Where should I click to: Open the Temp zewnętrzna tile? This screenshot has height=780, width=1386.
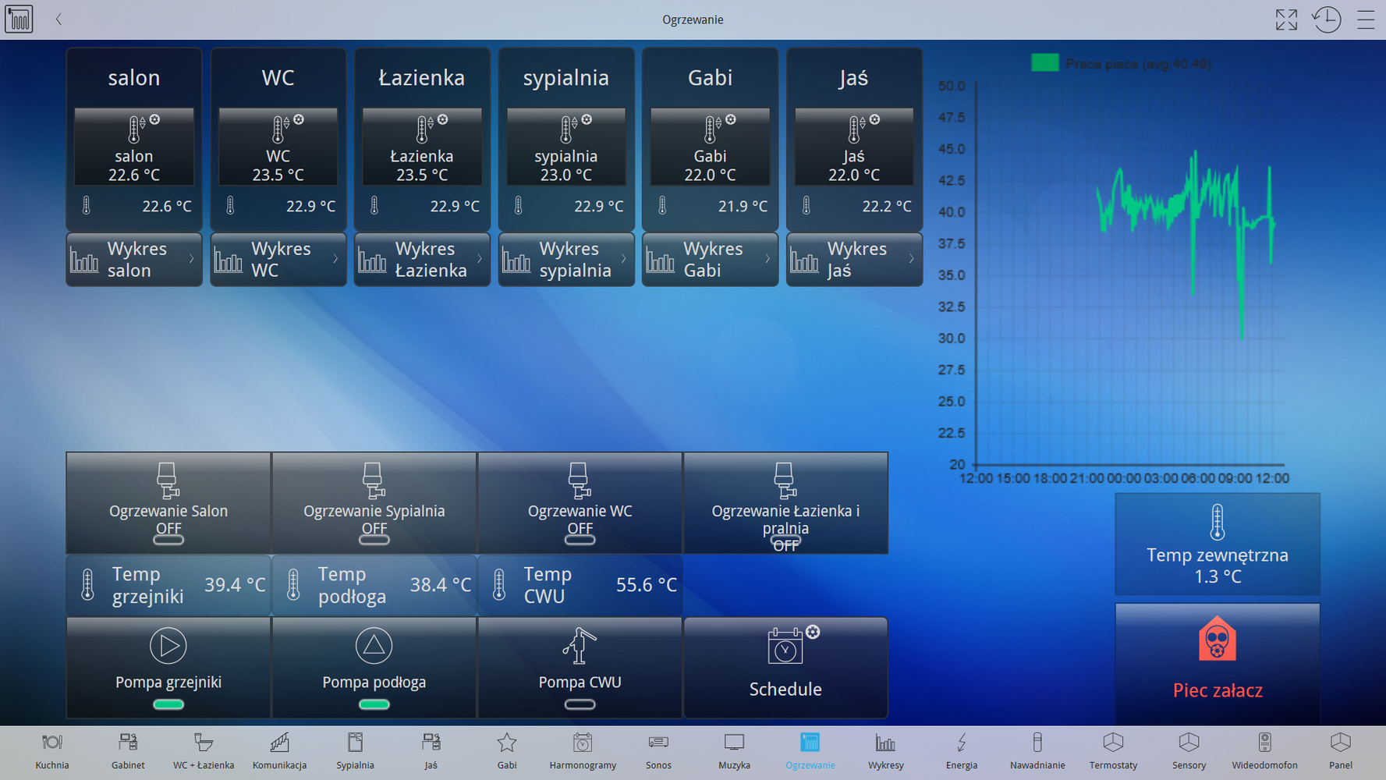click(1217, 544)
